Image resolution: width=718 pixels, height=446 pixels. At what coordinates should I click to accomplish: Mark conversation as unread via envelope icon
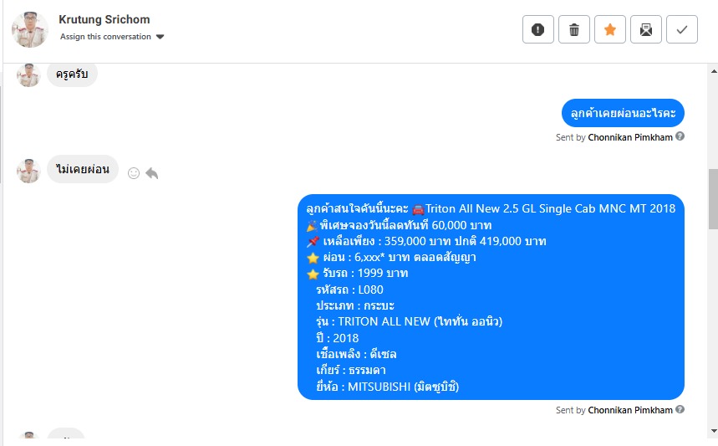645,29
